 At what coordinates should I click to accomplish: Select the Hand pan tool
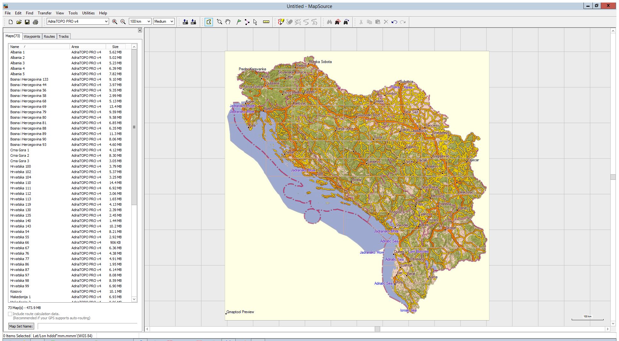point(228,22)
